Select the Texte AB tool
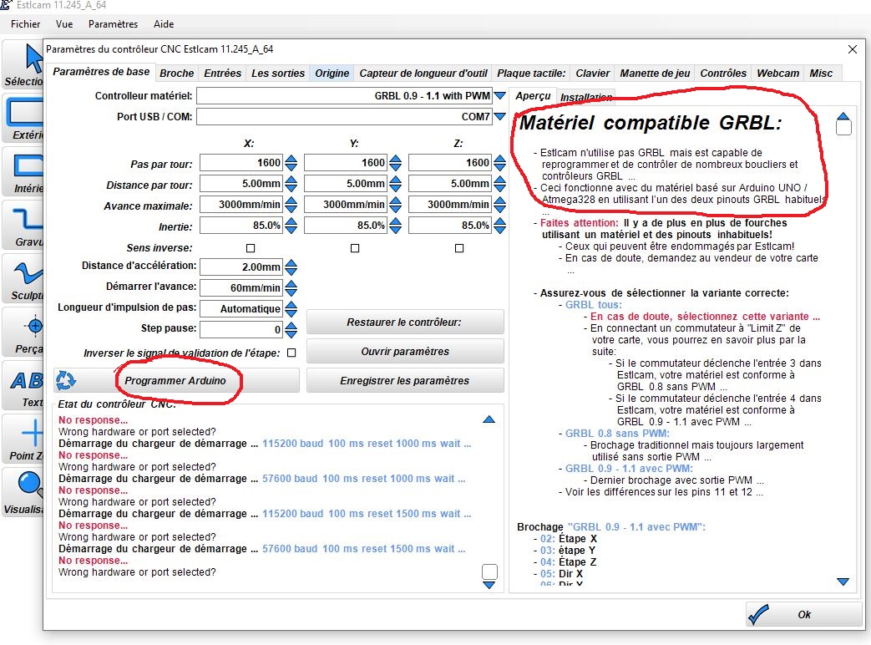871x645 pixels. coord(23,385)
